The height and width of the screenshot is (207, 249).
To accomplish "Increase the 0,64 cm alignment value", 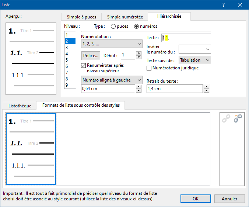I will click(138, 87).
